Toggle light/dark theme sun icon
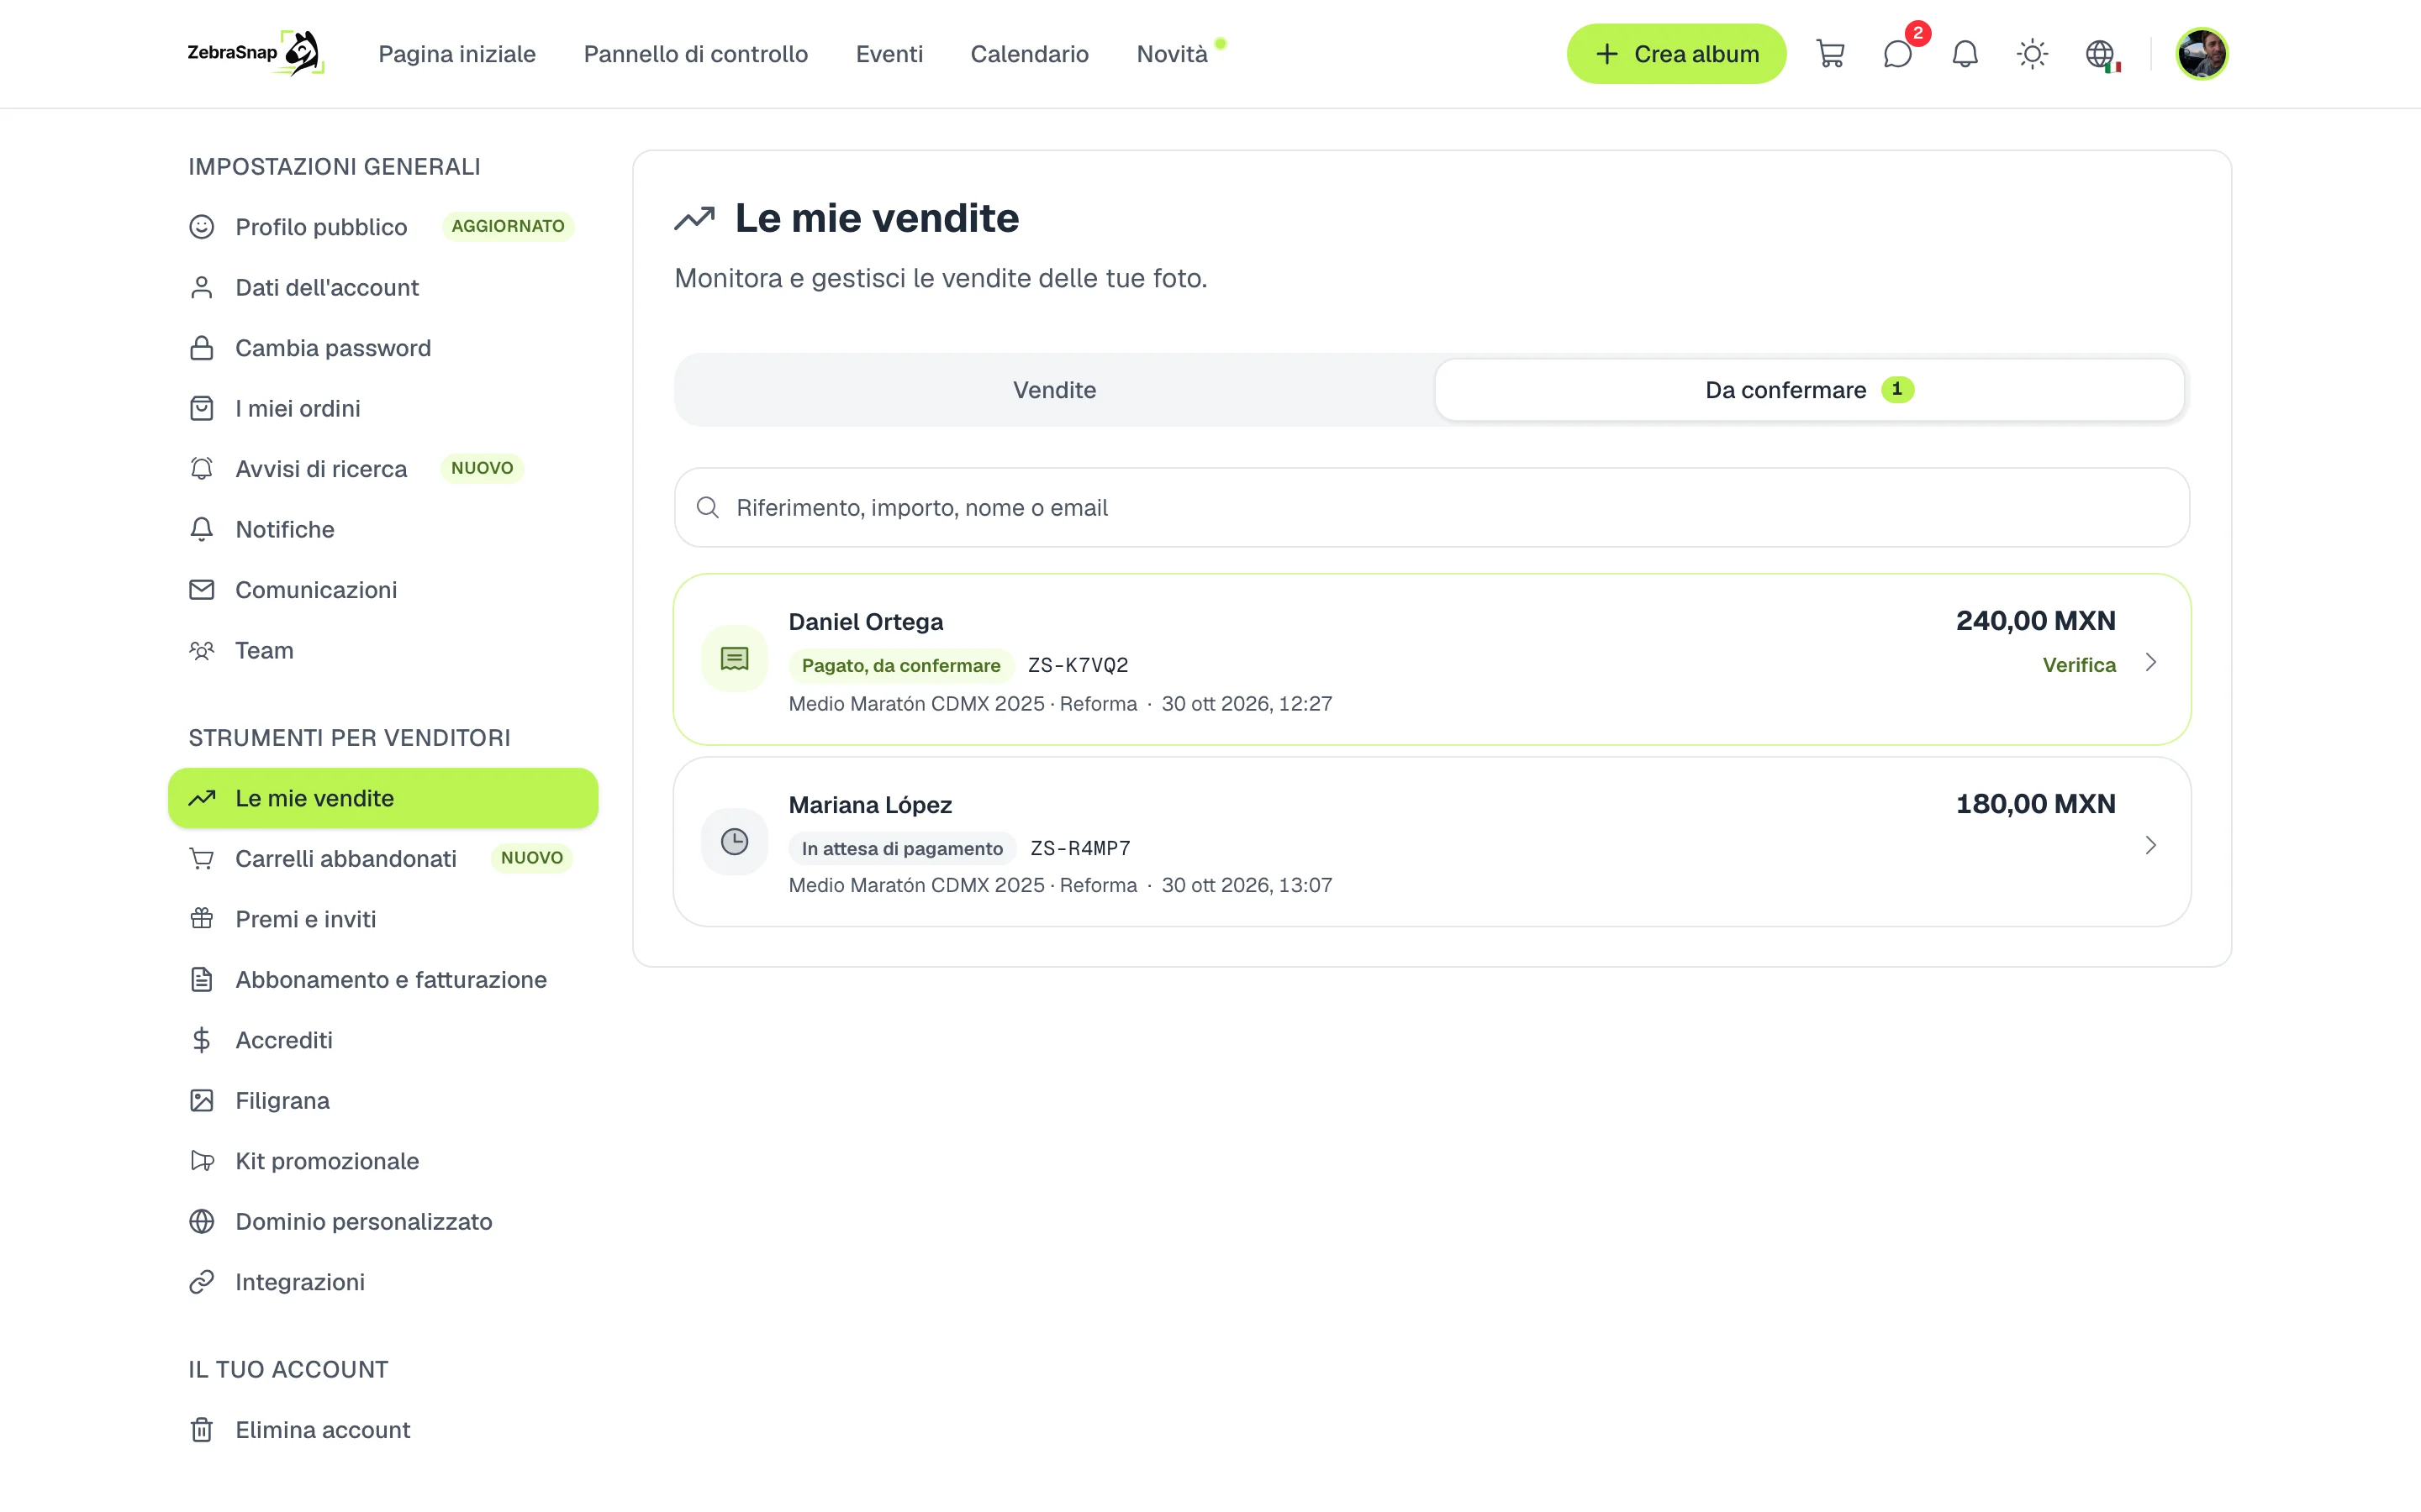Image resolution: width=2421 pixels, height=1512 pixels. (x=2032, y=54)
